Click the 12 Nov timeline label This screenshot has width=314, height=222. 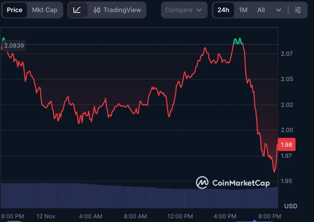point(45,216)
